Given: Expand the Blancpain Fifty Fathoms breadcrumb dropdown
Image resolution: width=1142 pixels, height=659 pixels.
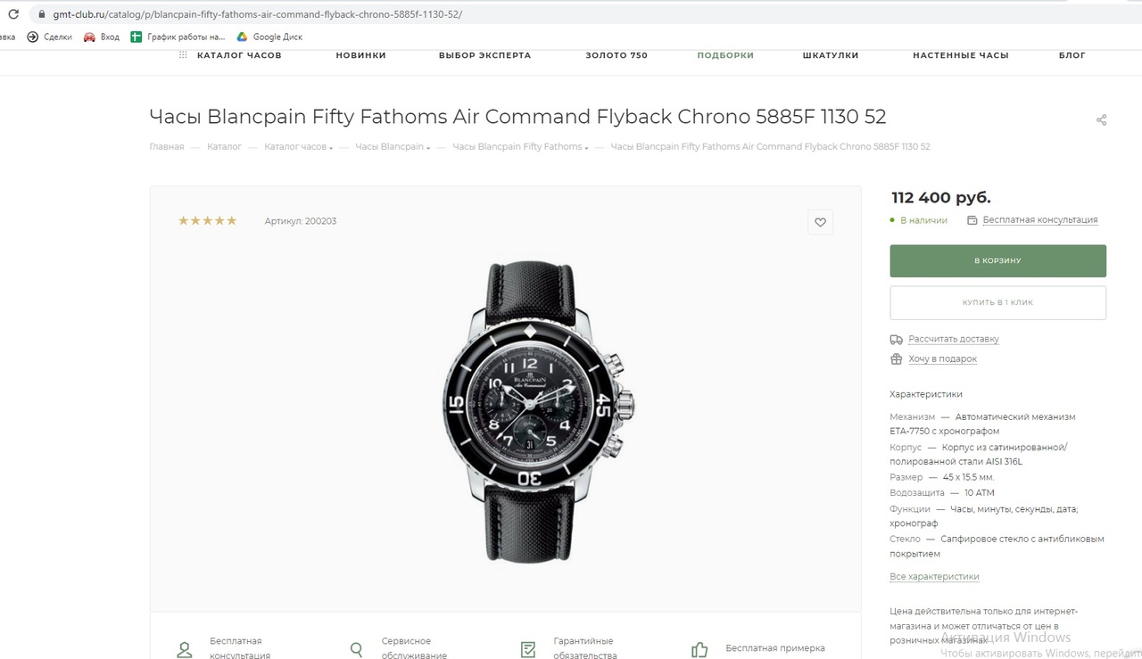Looking at the screenshot, I should click(x=586, y=148).
